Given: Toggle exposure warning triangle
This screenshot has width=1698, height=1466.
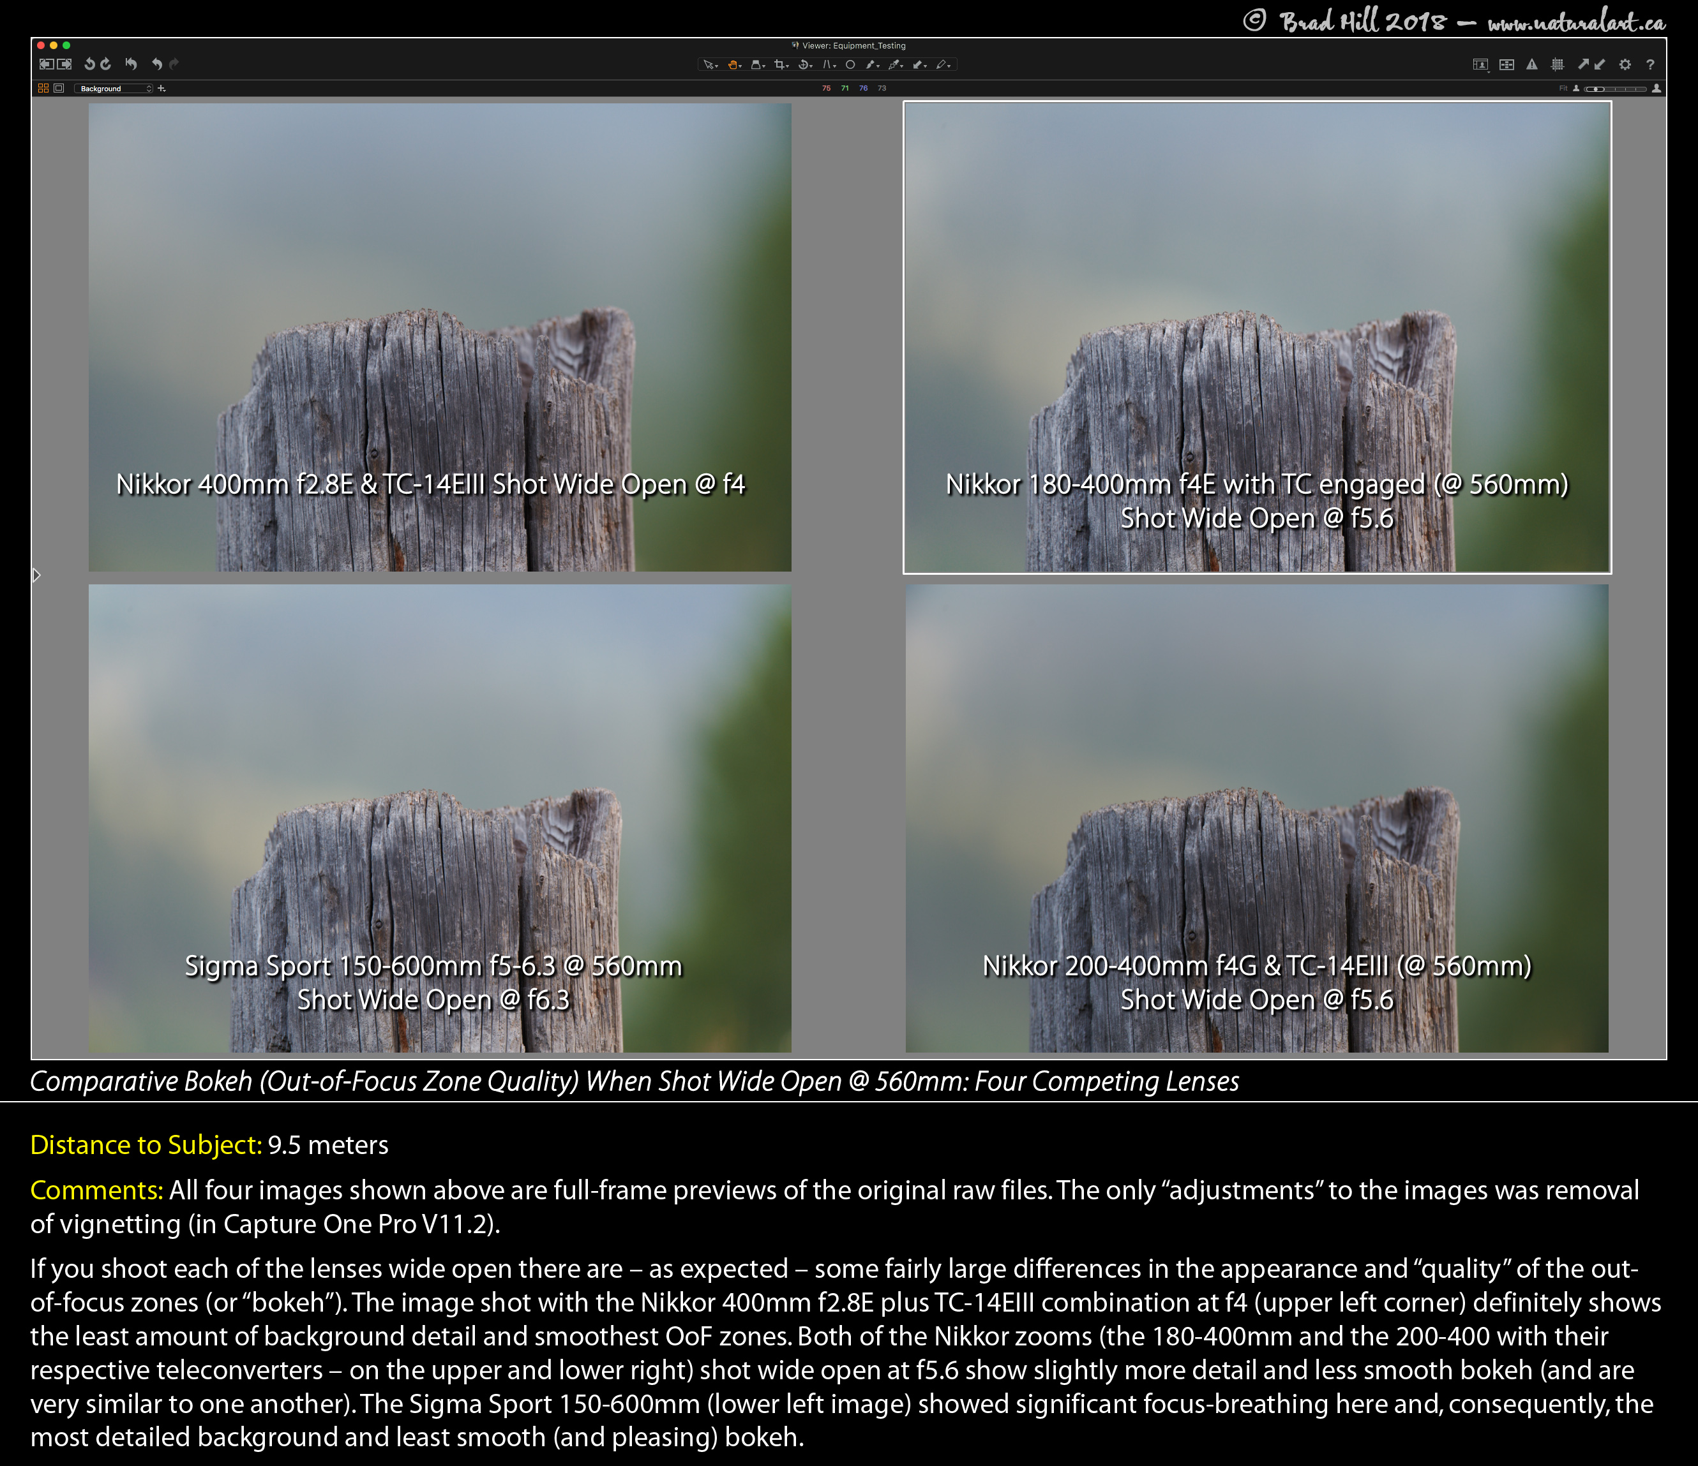Looking at the screenshot, I should click(1531, 64).
